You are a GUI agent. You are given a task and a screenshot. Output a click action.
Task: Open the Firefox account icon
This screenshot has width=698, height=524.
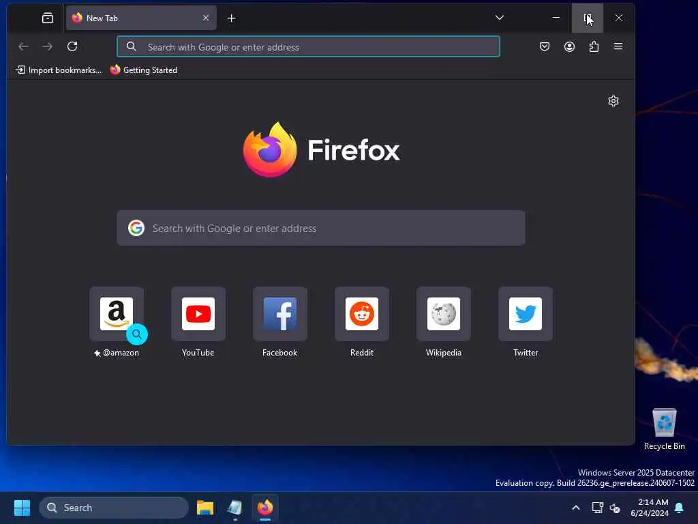pos(569,46)
